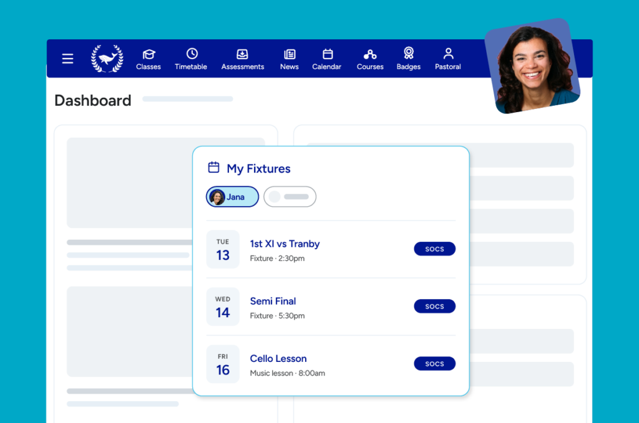Screen dimensions: 639x423
Task: Click the My Fixtures calendar icon
Action: pos(213,167)
